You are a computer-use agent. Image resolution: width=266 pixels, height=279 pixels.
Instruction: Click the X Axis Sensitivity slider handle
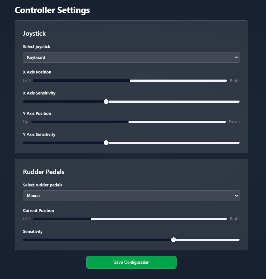pos(106,101)
